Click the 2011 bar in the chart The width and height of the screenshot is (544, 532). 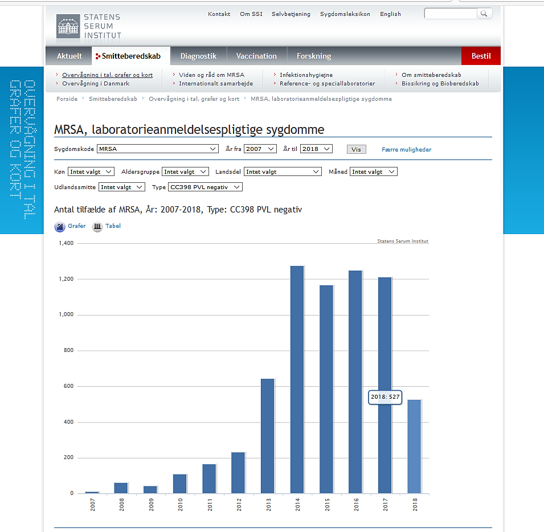click(209, 478)
